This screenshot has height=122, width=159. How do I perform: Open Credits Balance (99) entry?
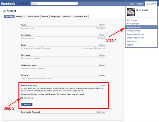pos(136,38)
